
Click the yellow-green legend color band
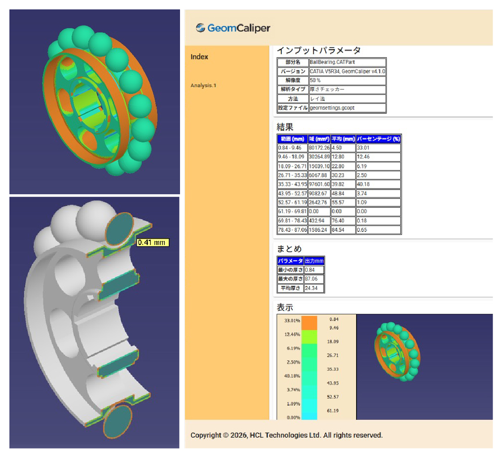point(309,337)
